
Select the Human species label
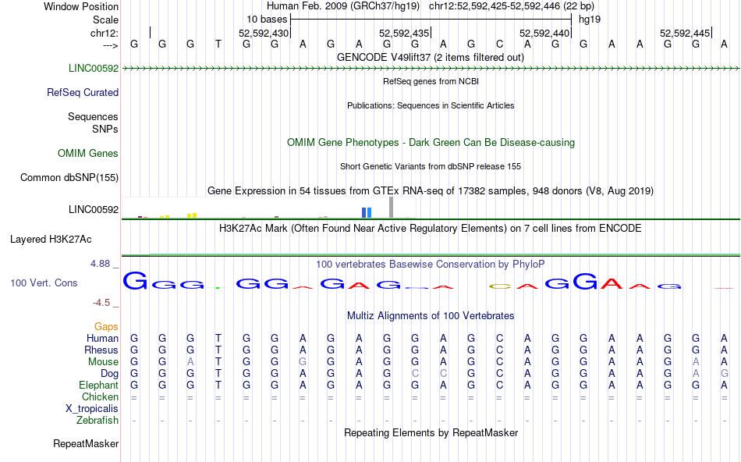[x=102, y=338]
